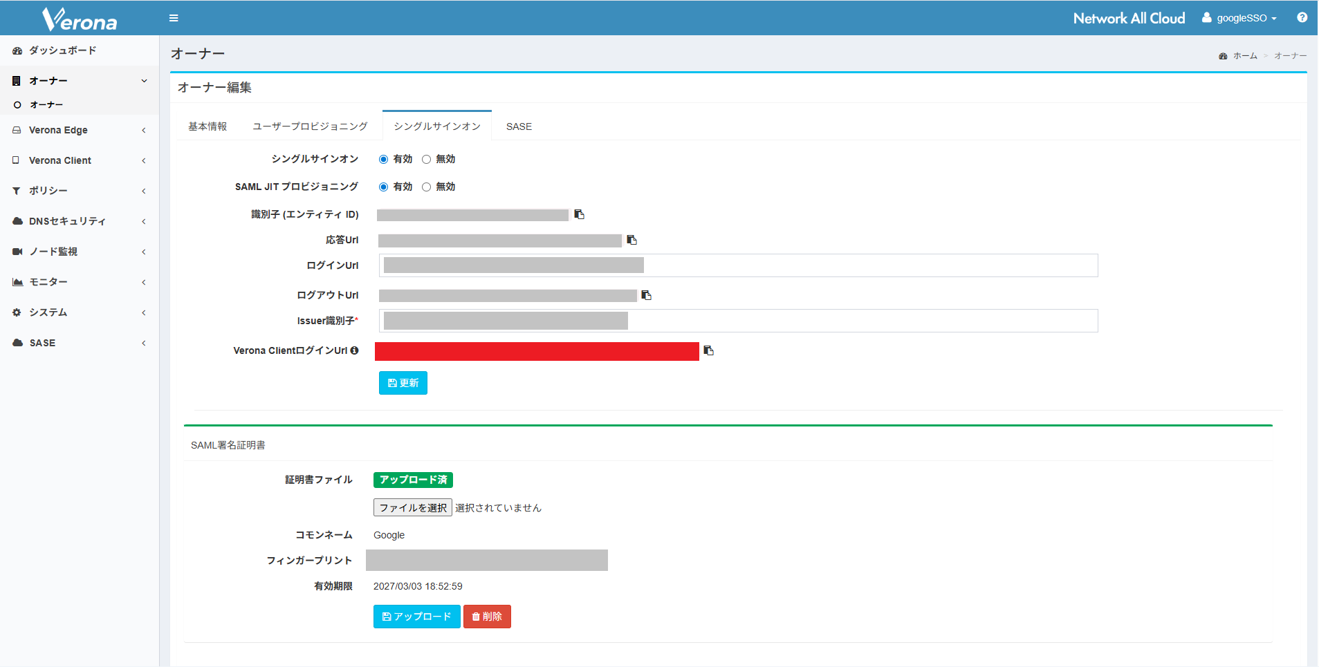
Task: Copy the entity ID with clipboard icon
Action: point(580,214)
